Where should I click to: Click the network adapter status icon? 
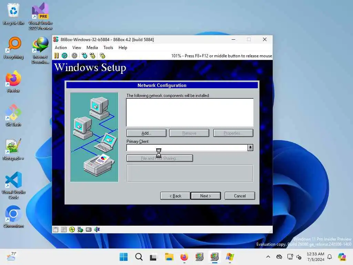[80, 229]
